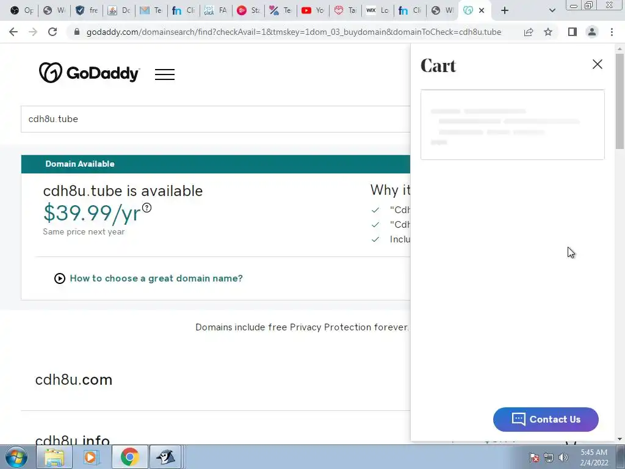The height and width of the screenshot is (469, 625).
Task: Switch to the 'Dc' tab
Action: pos(119,10)
